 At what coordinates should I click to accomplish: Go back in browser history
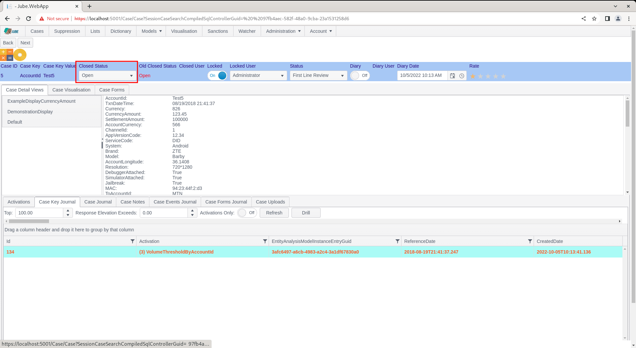pos(7,19)
